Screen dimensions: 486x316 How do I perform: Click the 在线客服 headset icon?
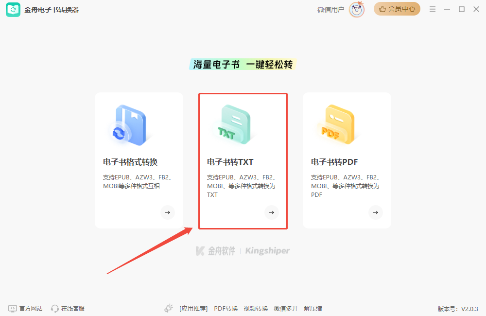coord(55,309)
